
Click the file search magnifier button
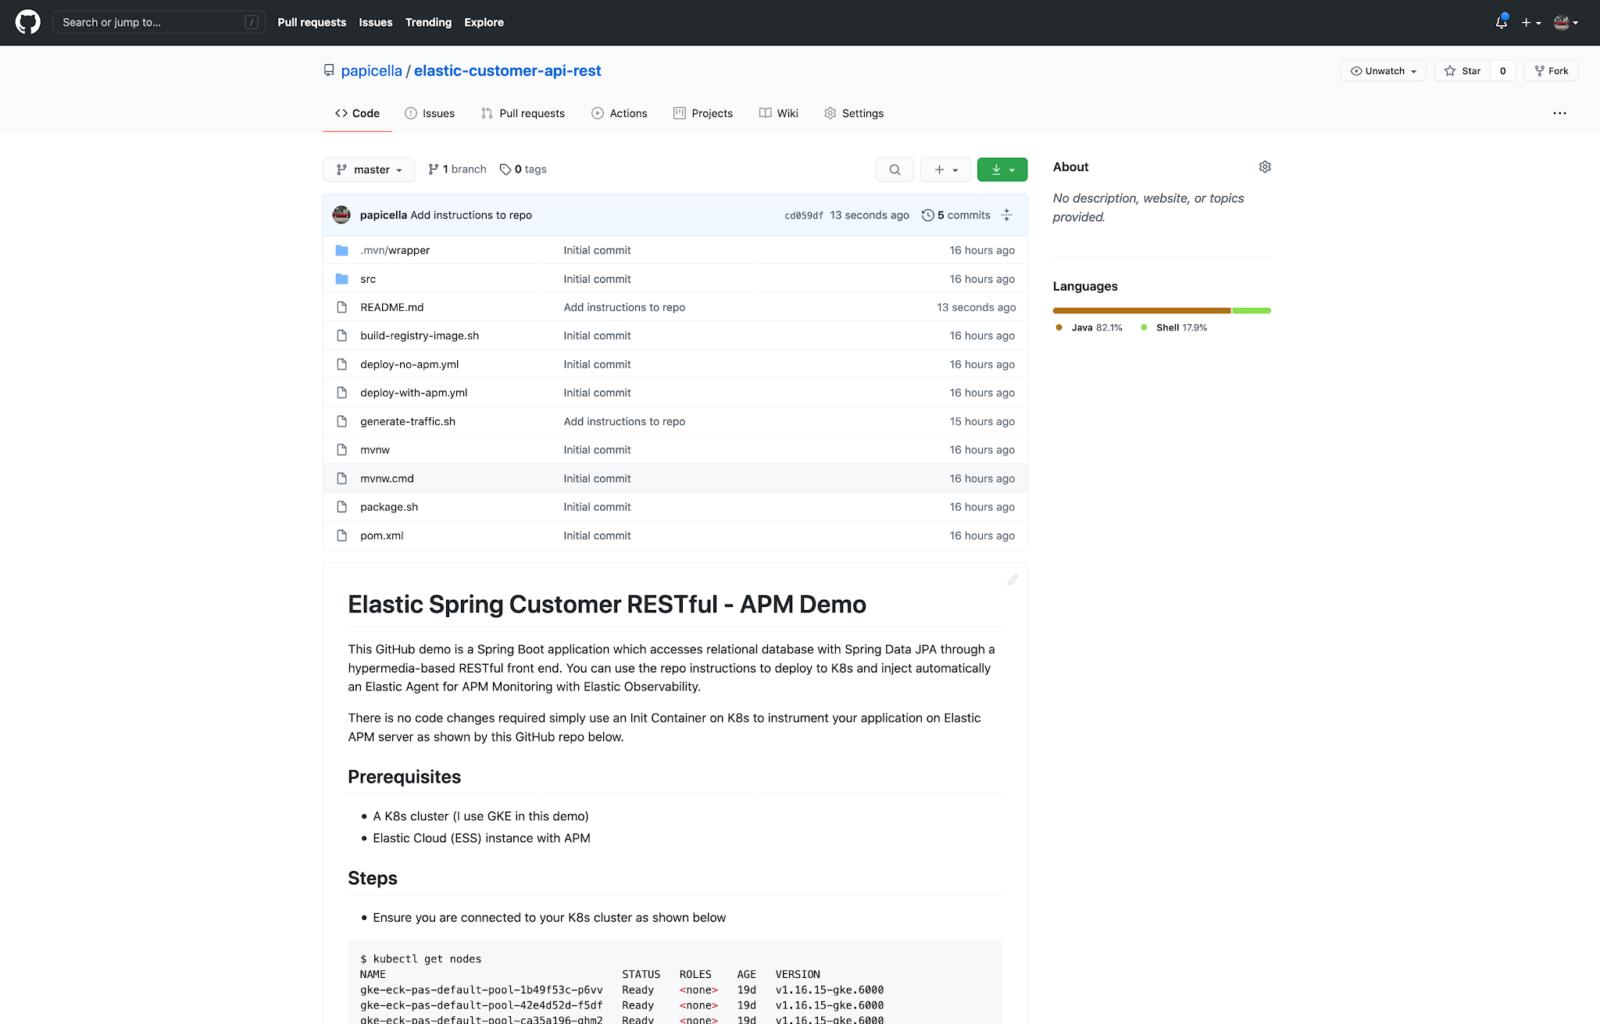(895, 169)
